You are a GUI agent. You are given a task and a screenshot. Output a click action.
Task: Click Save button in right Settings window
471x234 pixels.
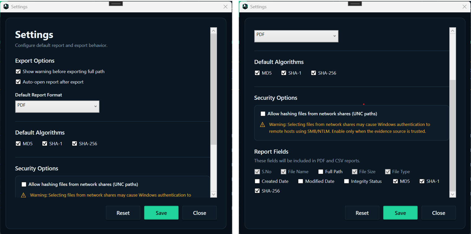pos(400,213)
